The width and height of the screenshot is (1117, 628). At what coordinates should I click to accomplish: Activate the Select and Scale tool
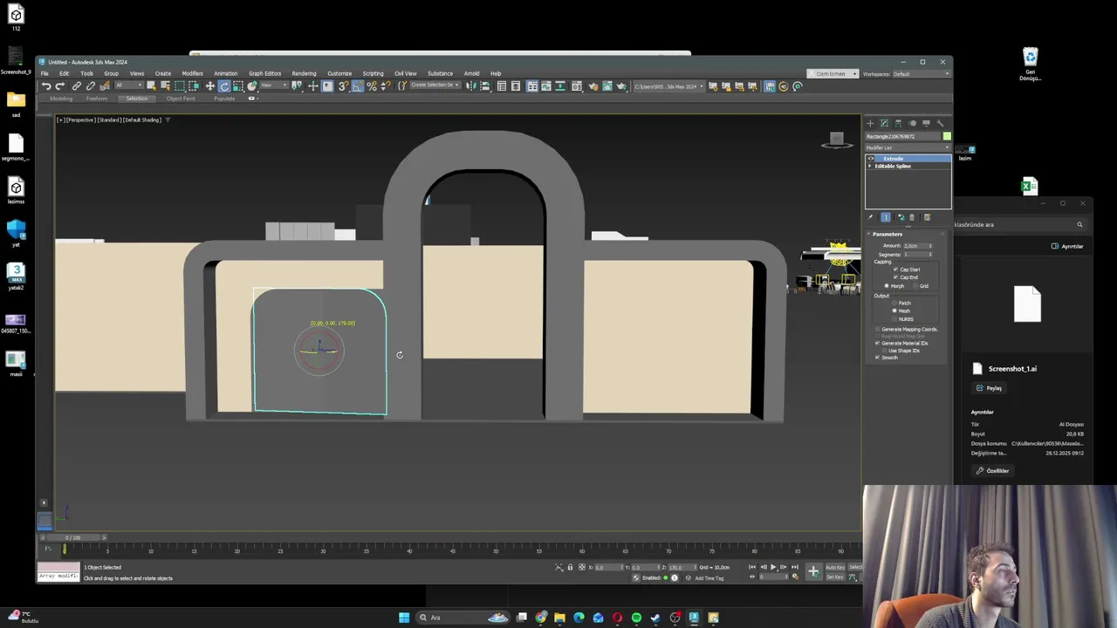[238, 85]
